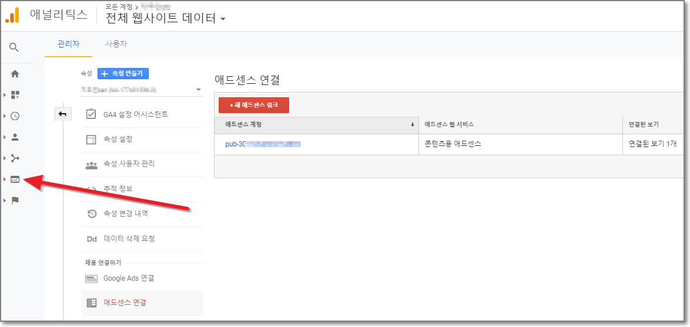
Task: Open Conversions flag icon in sidebar
Action: click(x=15, y=200)
